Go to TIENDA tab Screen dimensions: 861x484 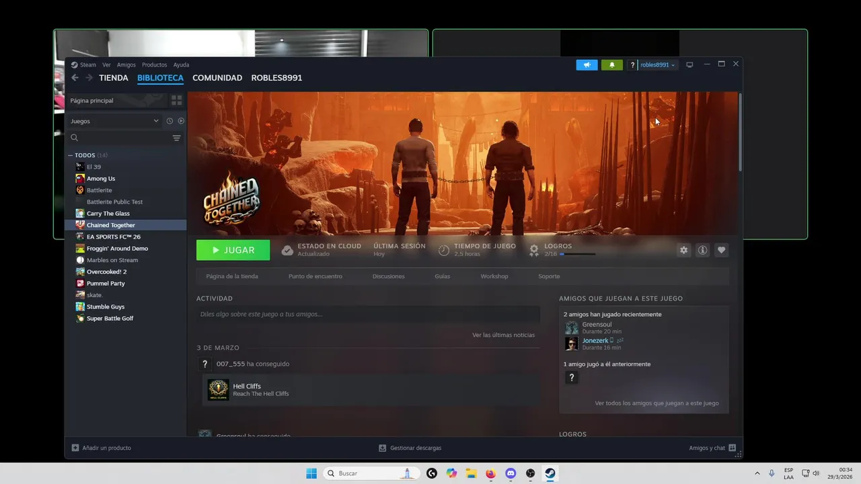pos(114,78)
